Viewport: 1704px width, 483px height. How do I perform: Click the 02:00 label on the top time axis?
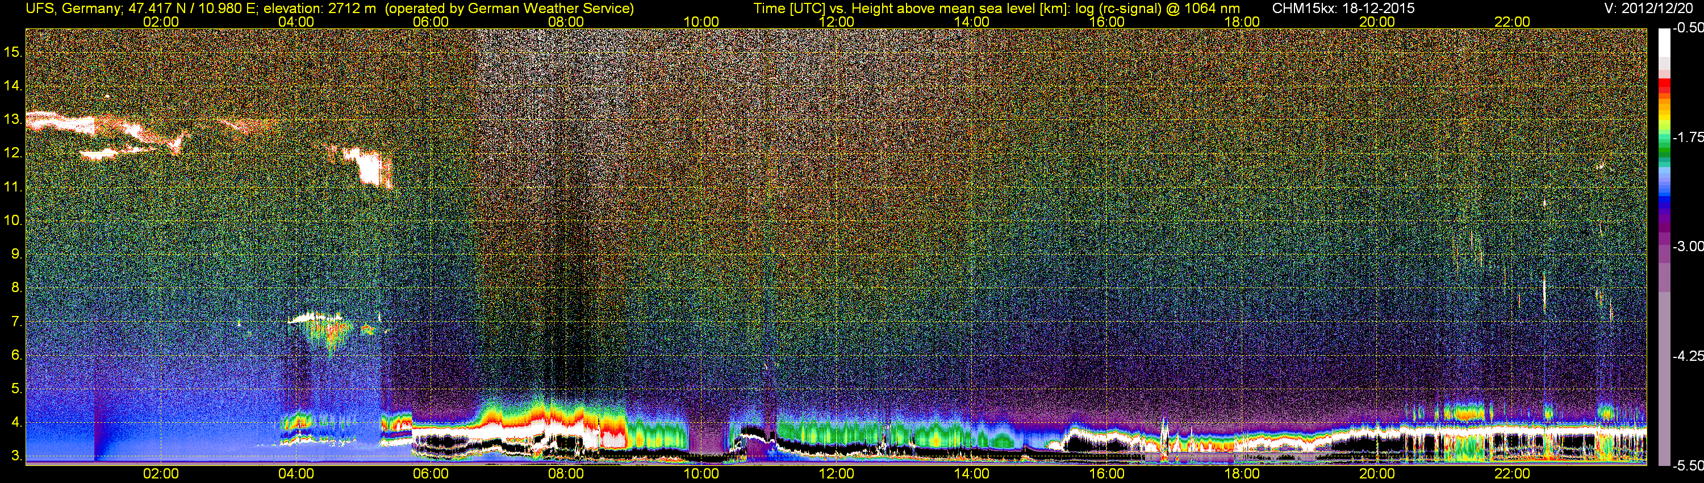pyautogui.click(x=161, y=22)
